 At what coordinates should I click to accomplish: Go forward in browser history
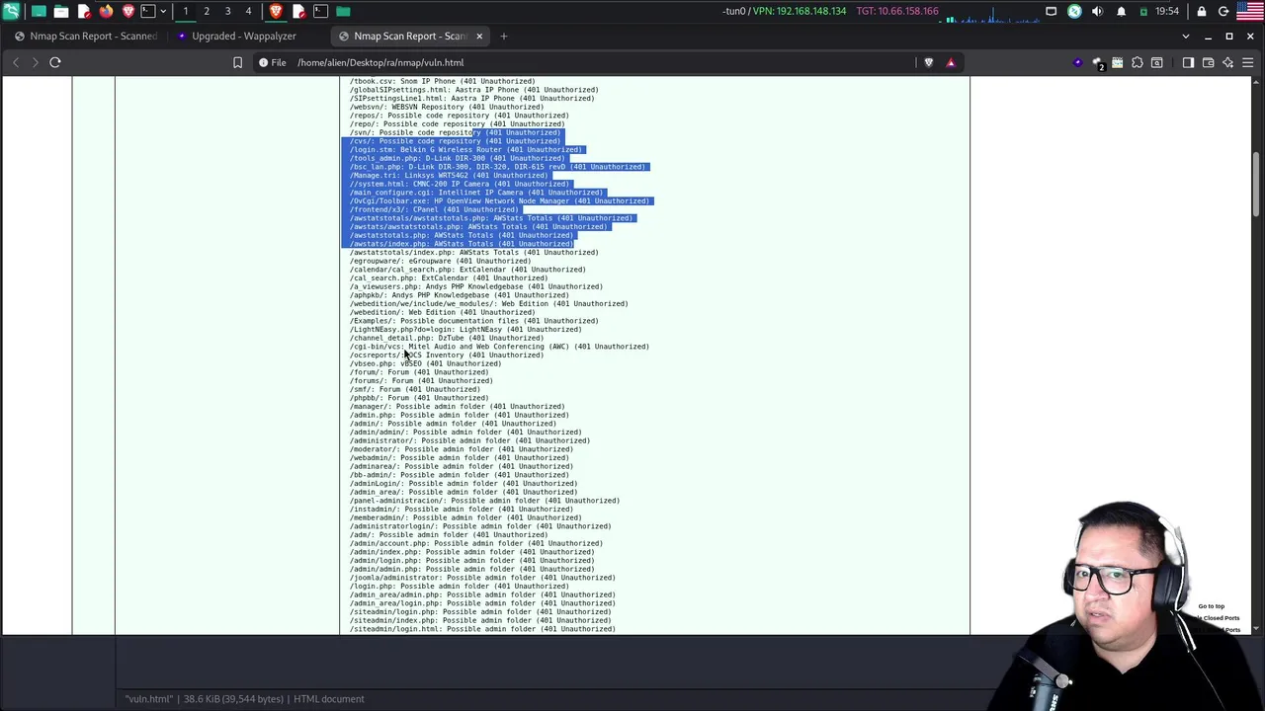(x=35, y=62)
